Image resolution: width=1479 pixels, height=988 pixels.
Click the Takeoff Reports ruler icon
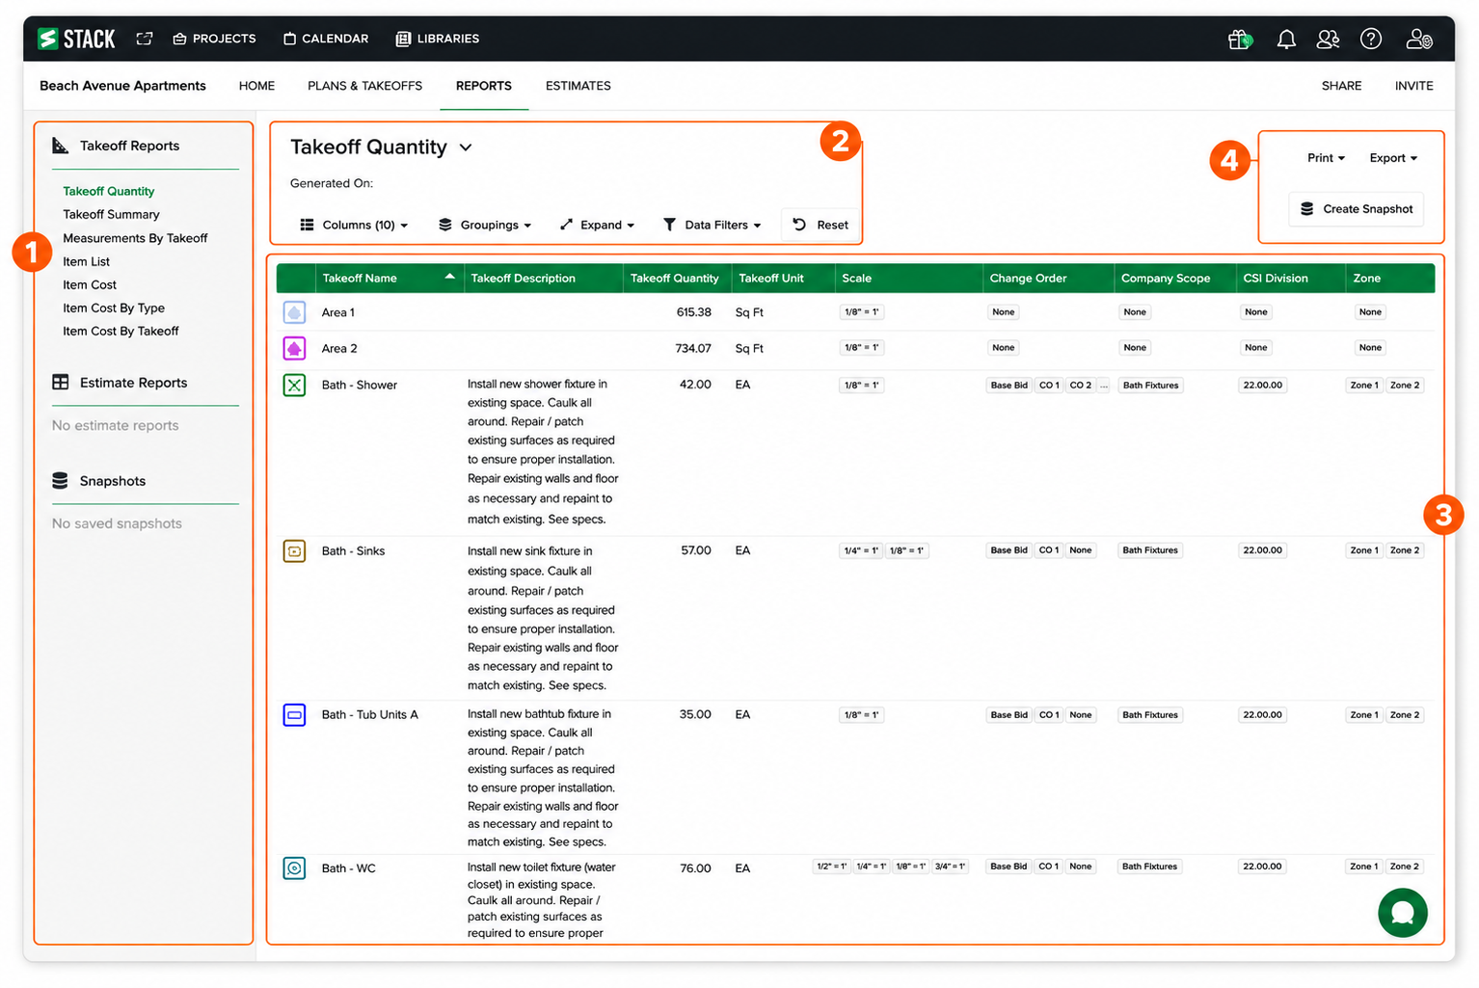tap(61, 146)
